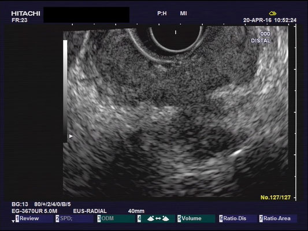Click the yellow probe status icon
308x231 pixels.
273,13
